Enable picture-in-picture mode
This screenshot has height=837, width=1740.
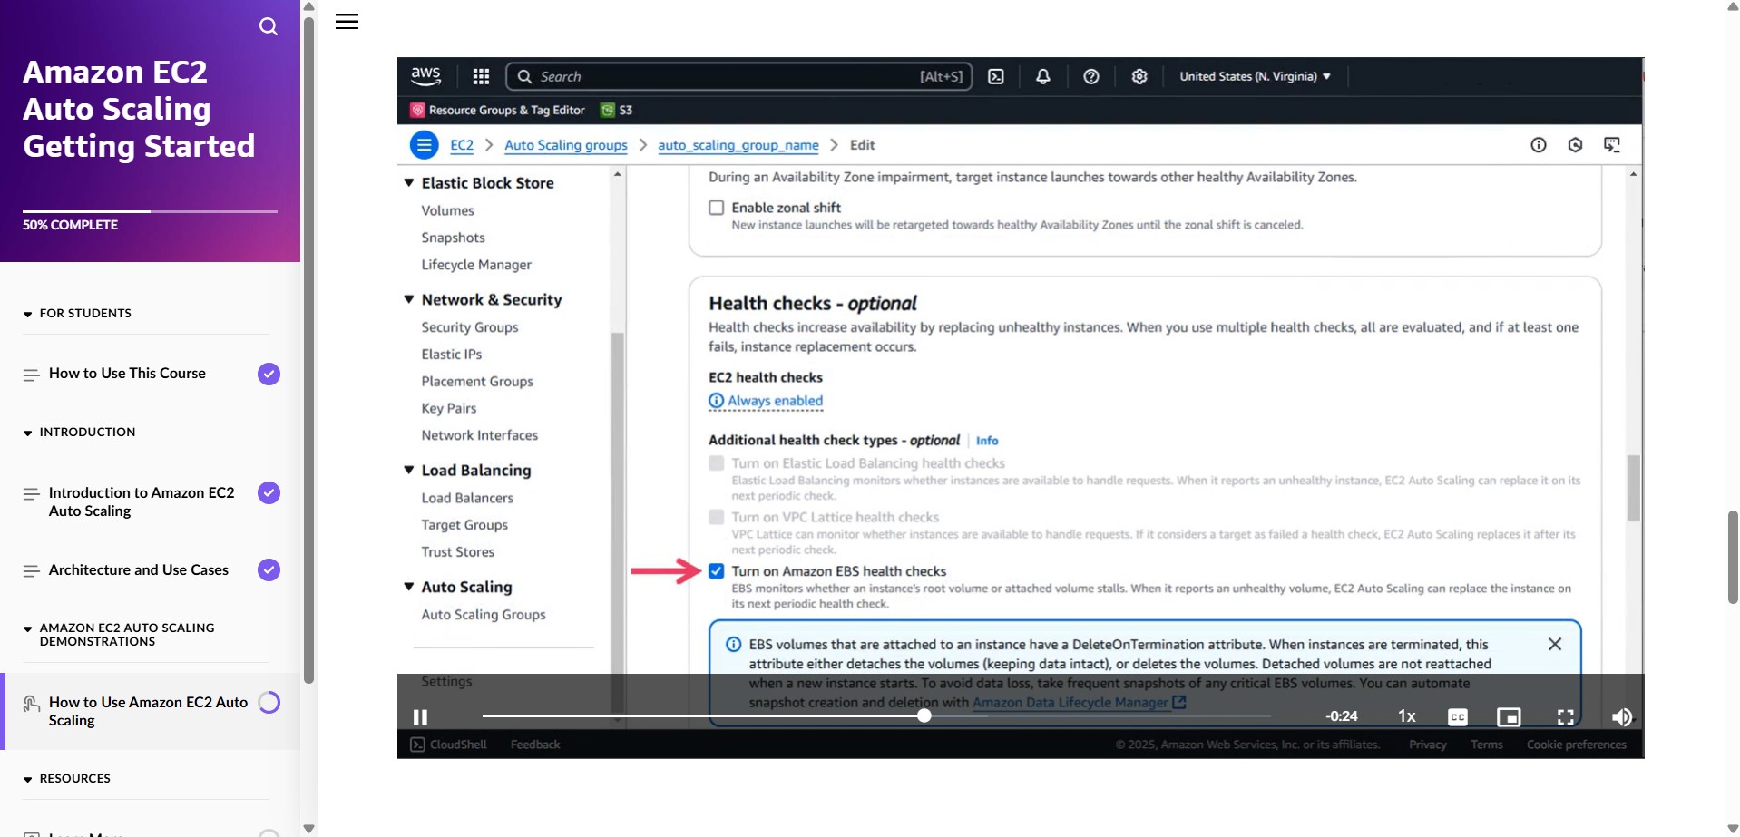pos(1509,717)
